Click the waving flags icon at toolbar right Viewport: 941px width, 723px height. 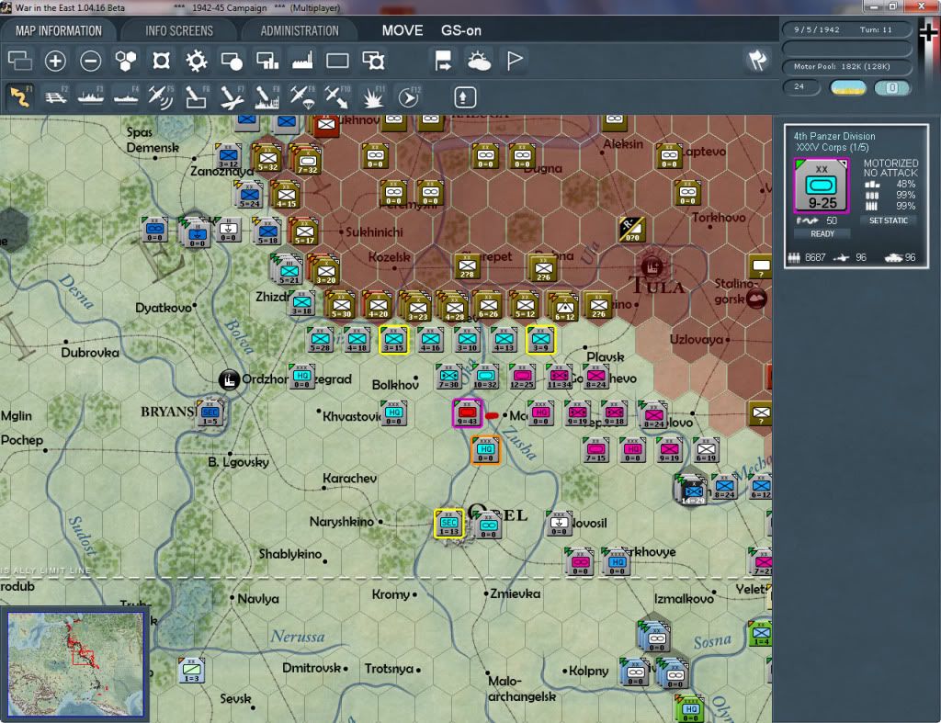(x=757, y=60)
